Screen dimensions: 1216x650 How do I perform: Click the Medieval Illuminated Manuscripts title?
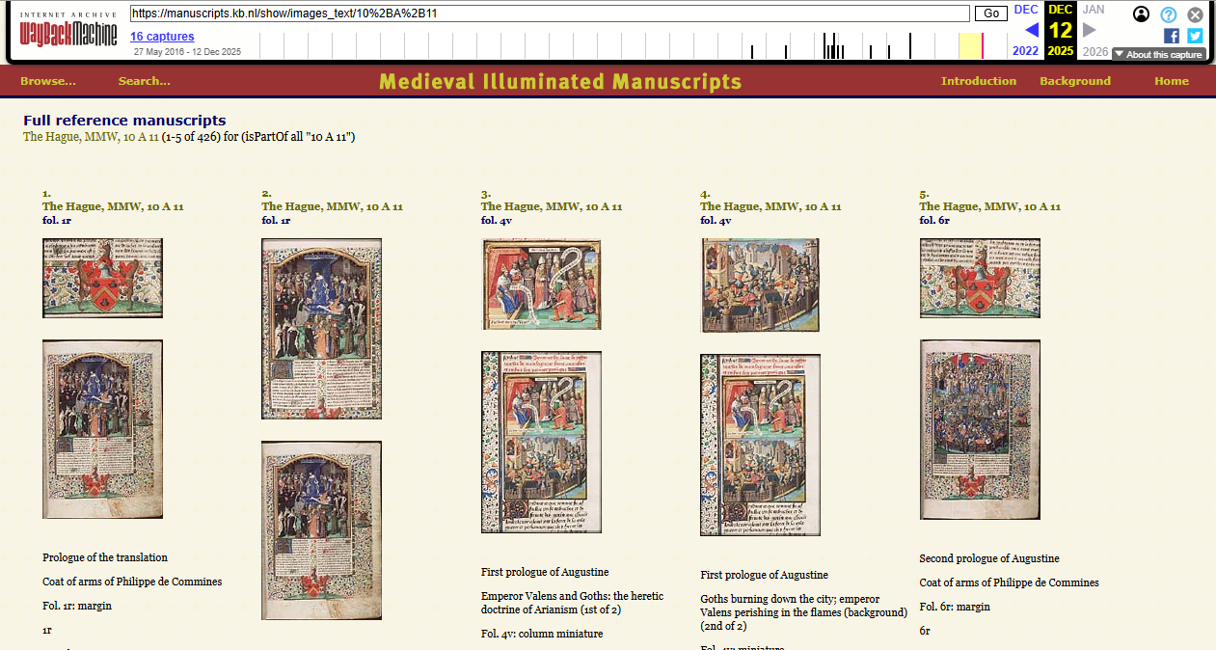pyautogui.click(x=560, y=82)
